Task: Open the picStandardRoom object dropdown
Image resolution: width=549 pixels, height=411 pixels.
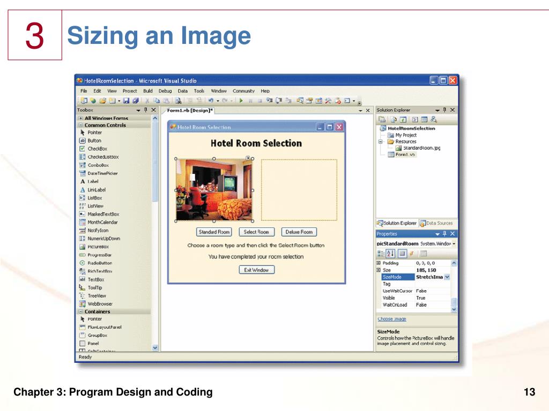Action: [x=454, y=243]
